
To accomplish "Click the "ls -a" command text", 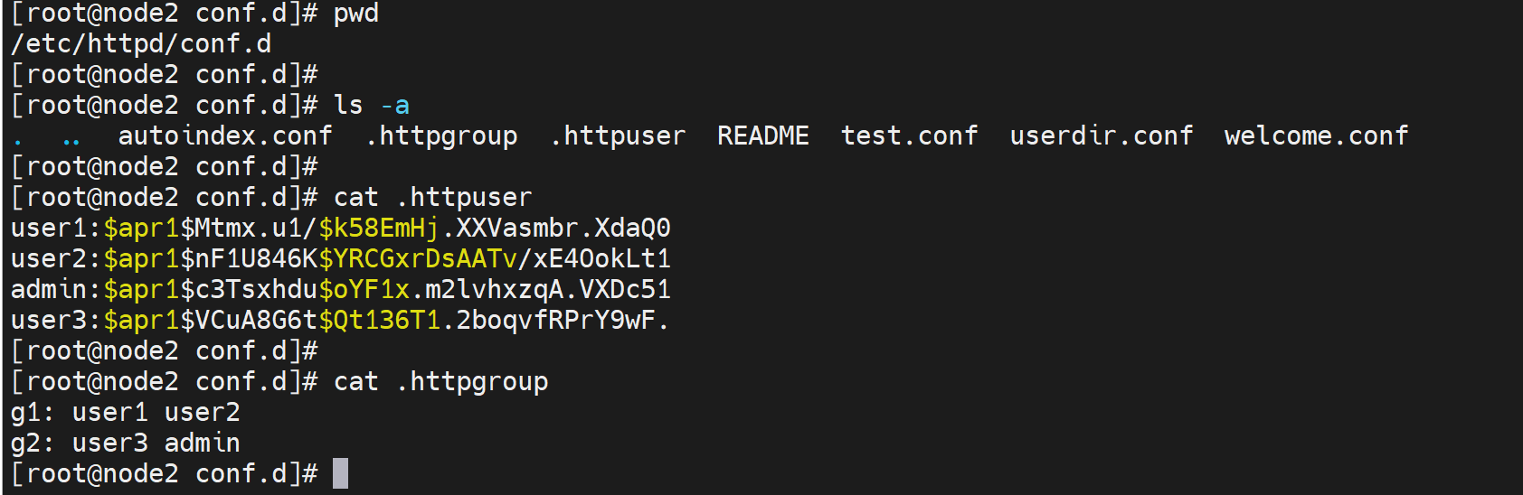I will (x=372, y=106).
